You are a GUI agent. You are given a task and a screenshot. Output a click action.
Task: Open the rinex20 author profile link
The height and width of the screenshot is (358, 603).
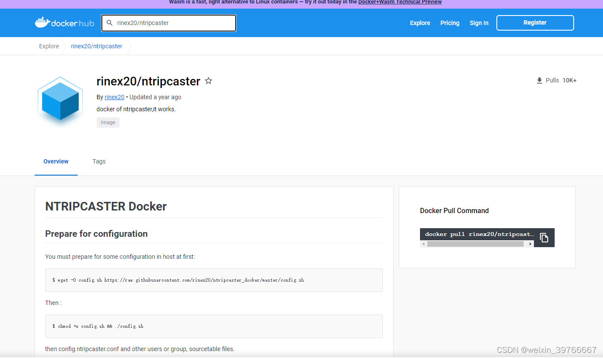point(114,97)
